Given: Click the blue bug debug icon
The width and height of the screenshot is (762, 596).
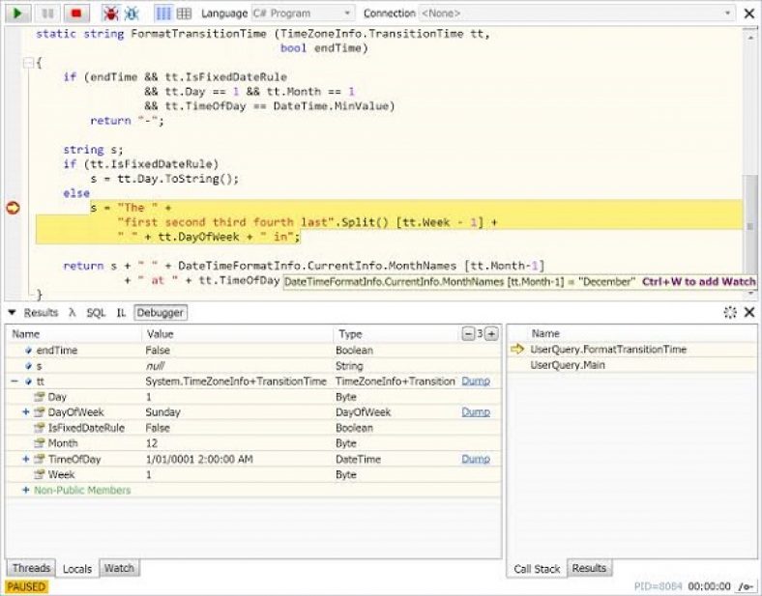Looking at the screenshot, I should 132,14.
